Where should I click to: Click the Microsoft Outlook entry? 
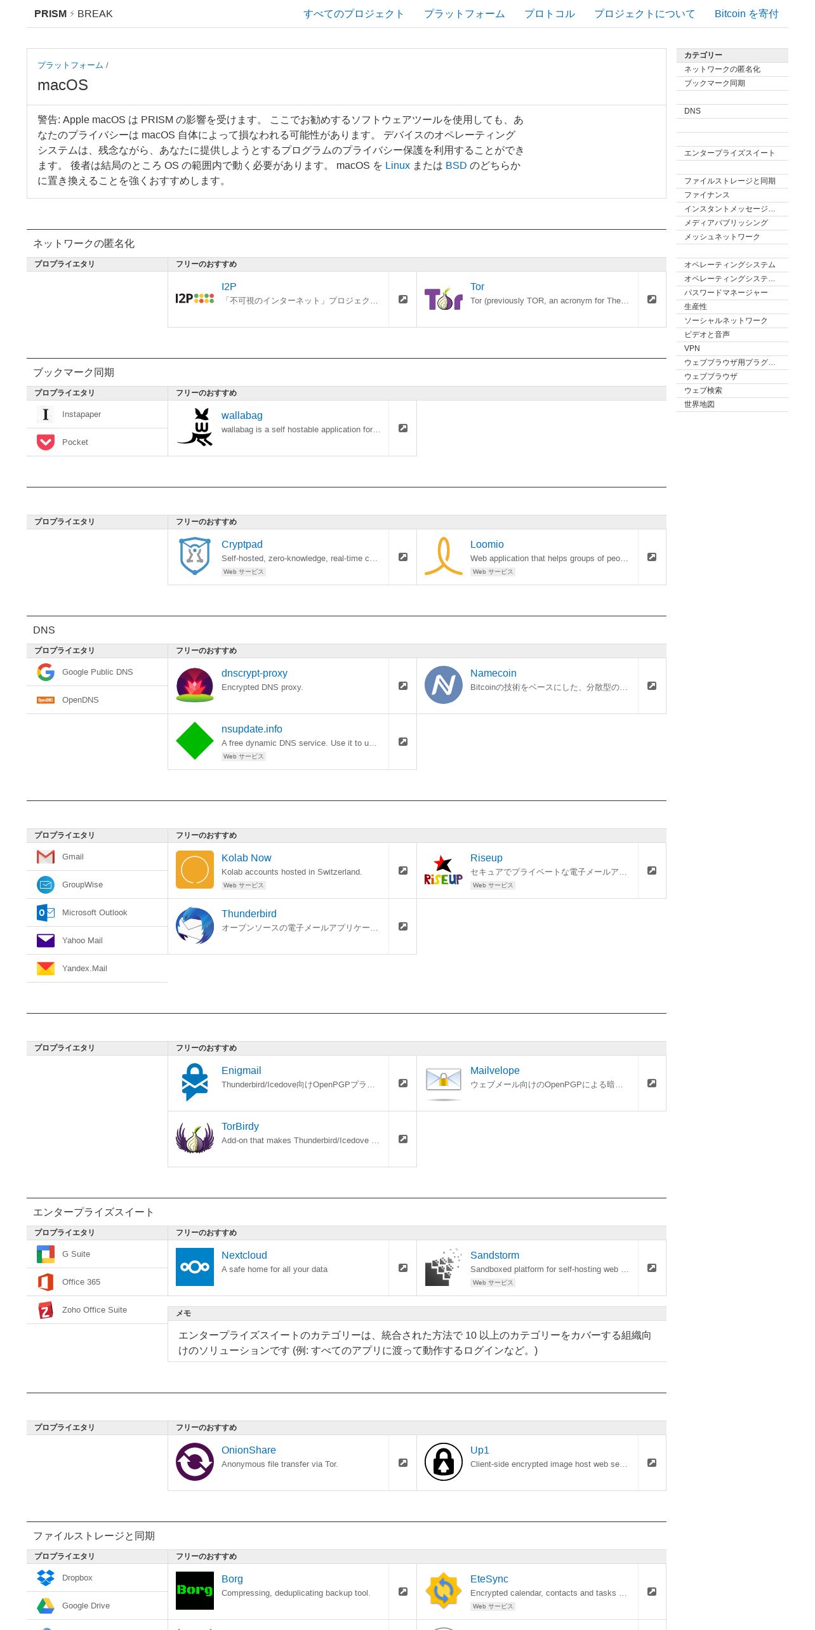pos(97,913)
